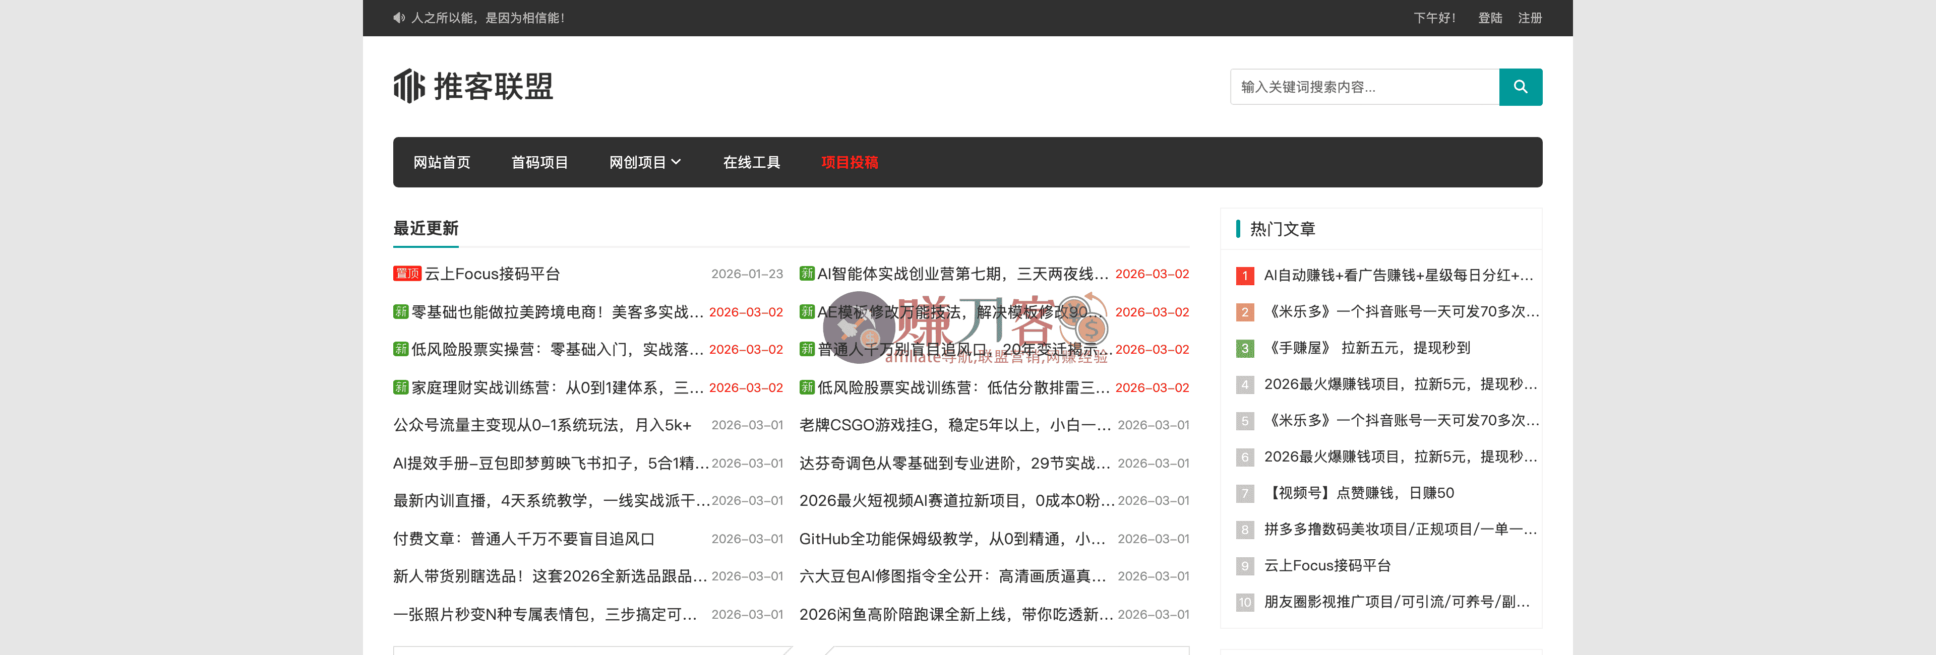Click the 推客联盟 site logo
The image size is (1936, 655).
[x=473, y=86]
